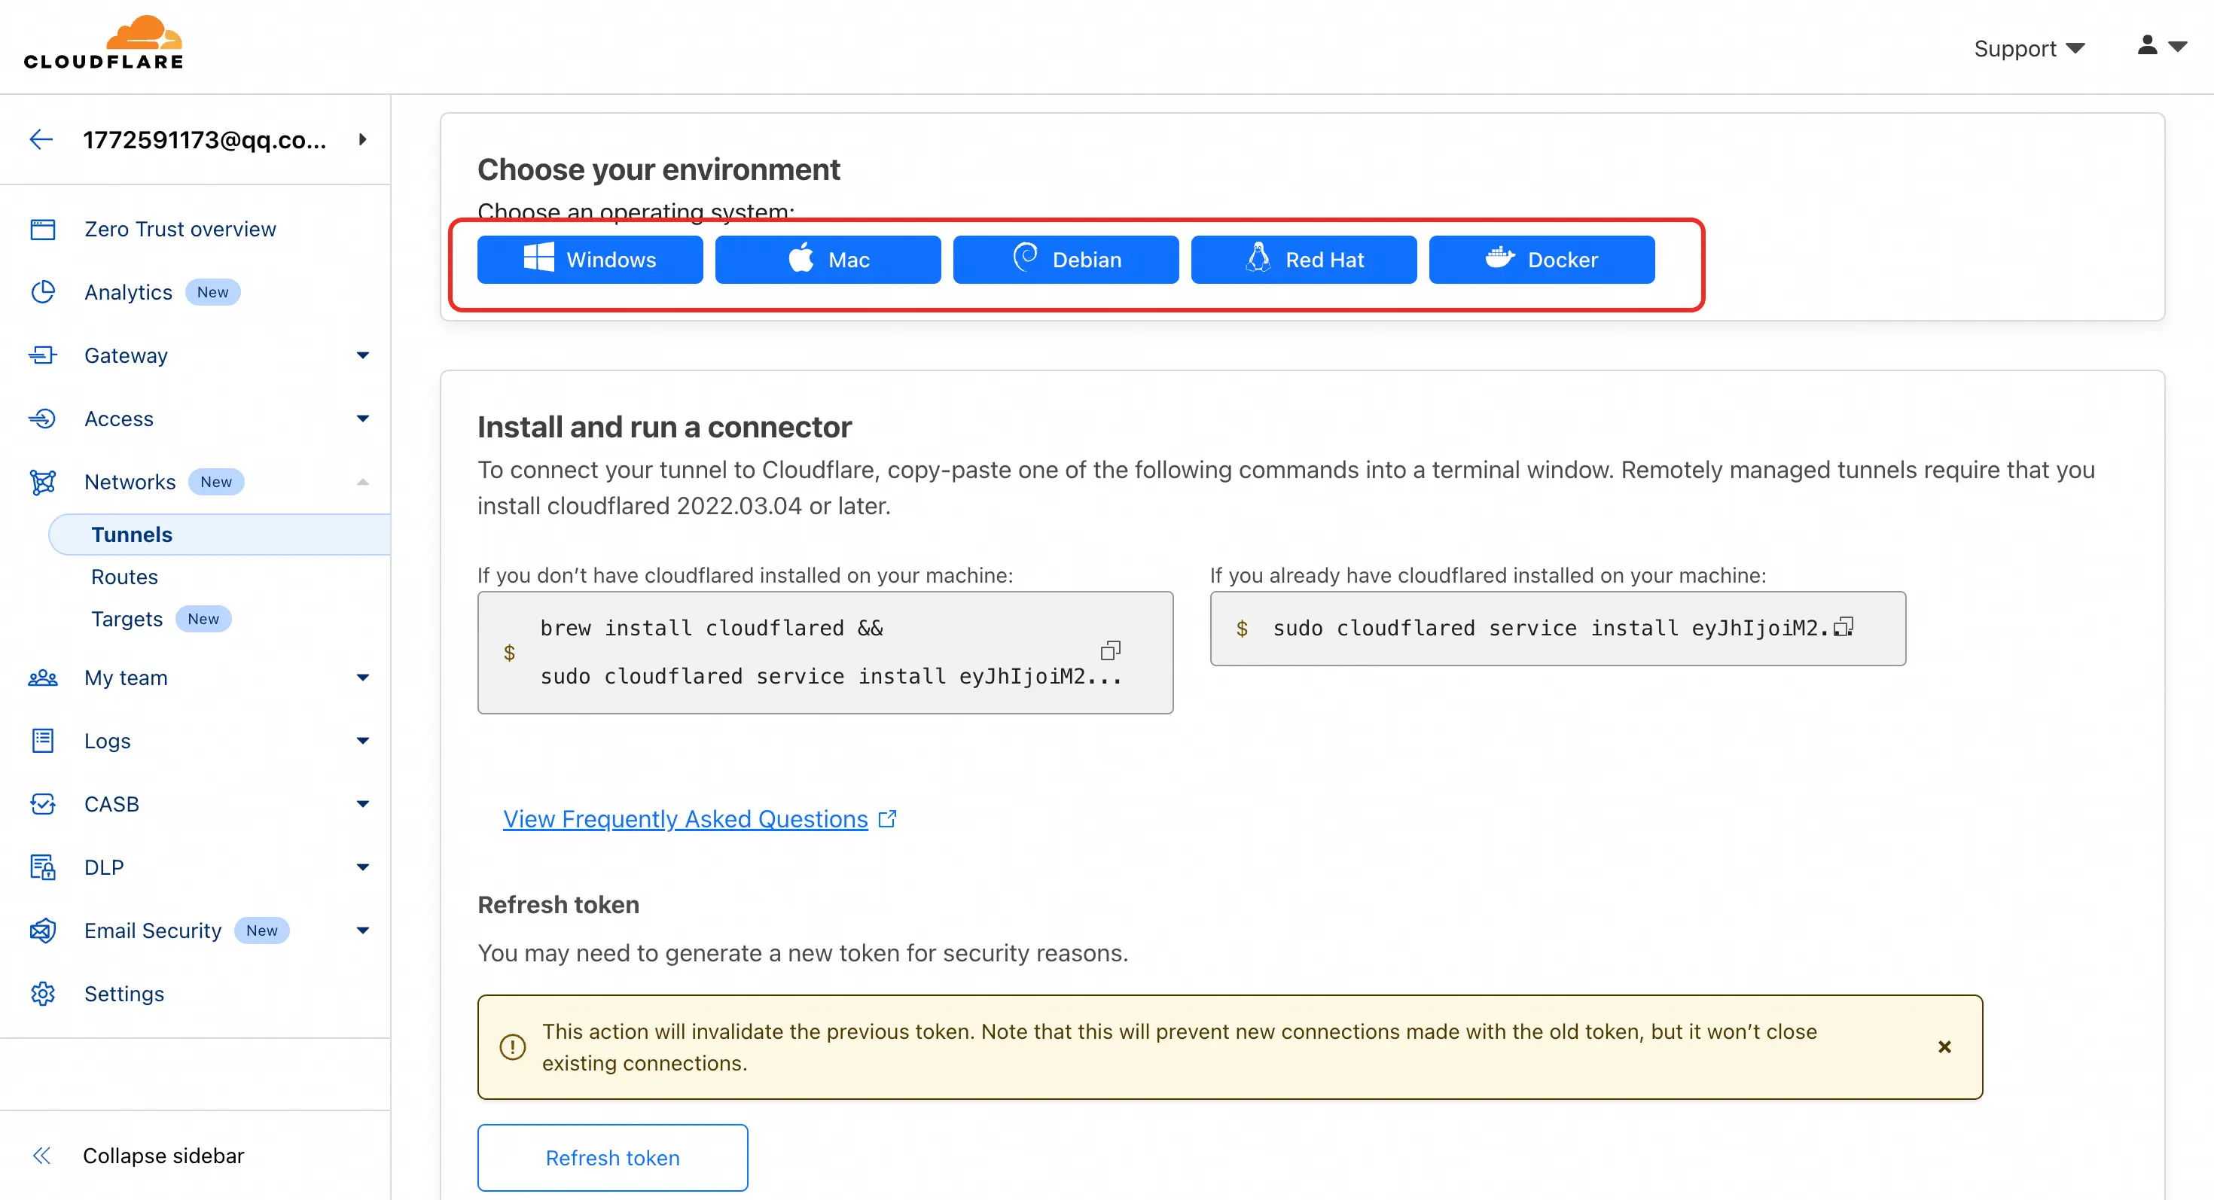Click the My team people icon

42,678
